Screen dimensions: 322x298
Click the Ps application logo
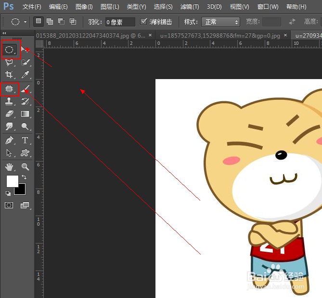coord(8,7)
